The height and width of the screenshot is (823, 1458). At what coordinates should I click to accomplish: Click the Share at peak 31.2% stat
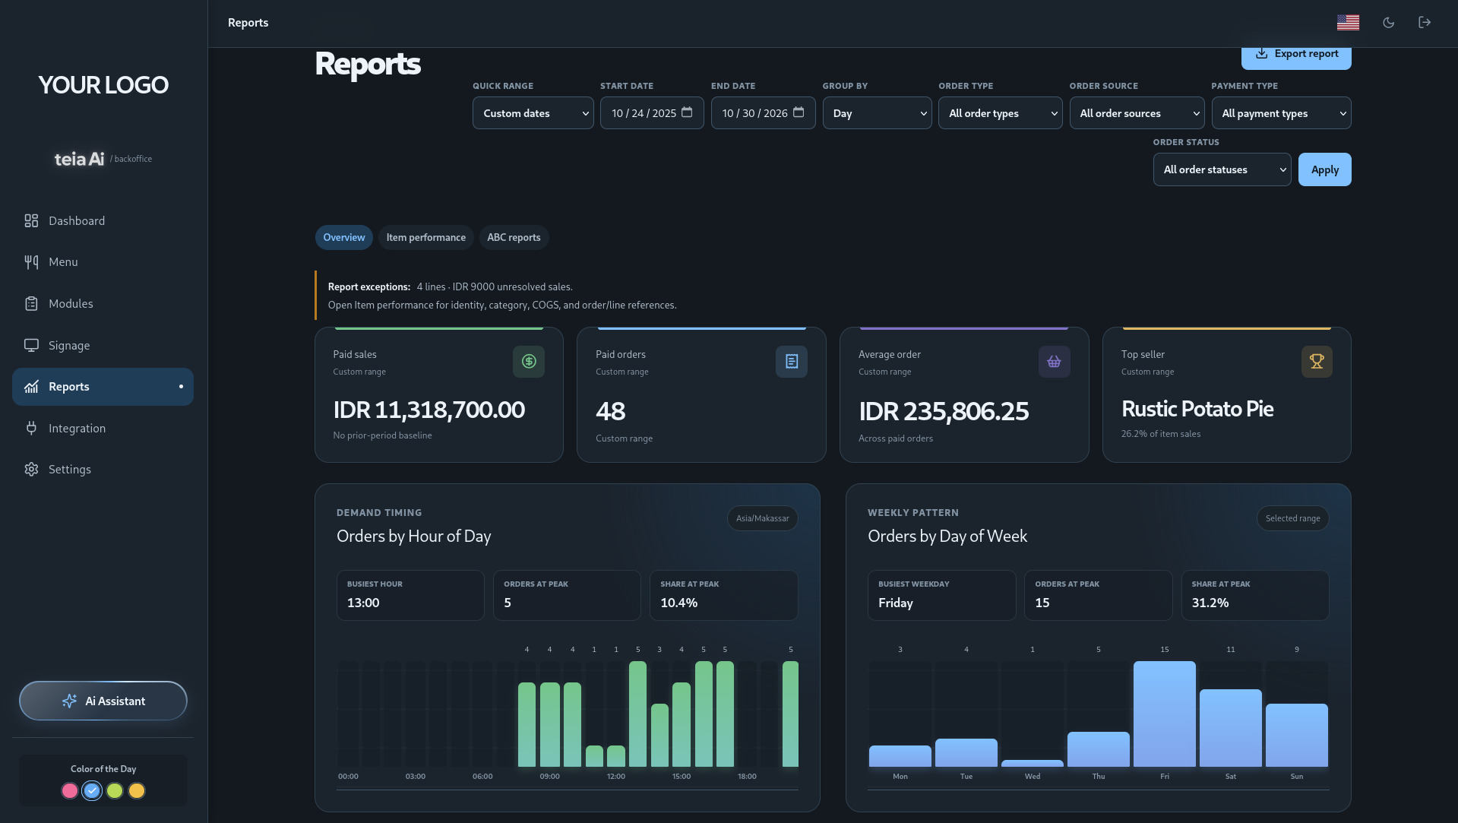click(x=1254, y=595)
